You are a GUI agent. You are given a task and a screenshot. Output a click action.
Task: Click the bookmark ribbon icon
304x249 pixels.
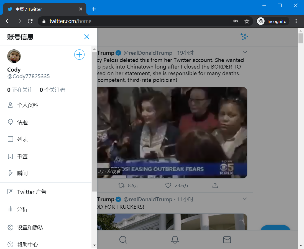point(10,156)
